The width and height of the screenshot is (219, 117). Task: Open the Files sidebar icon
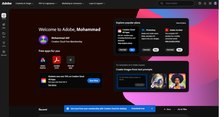click(4, 34)
